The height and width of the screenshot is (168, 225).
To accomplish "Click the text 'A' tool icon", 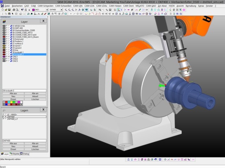I will click(120, 14).
